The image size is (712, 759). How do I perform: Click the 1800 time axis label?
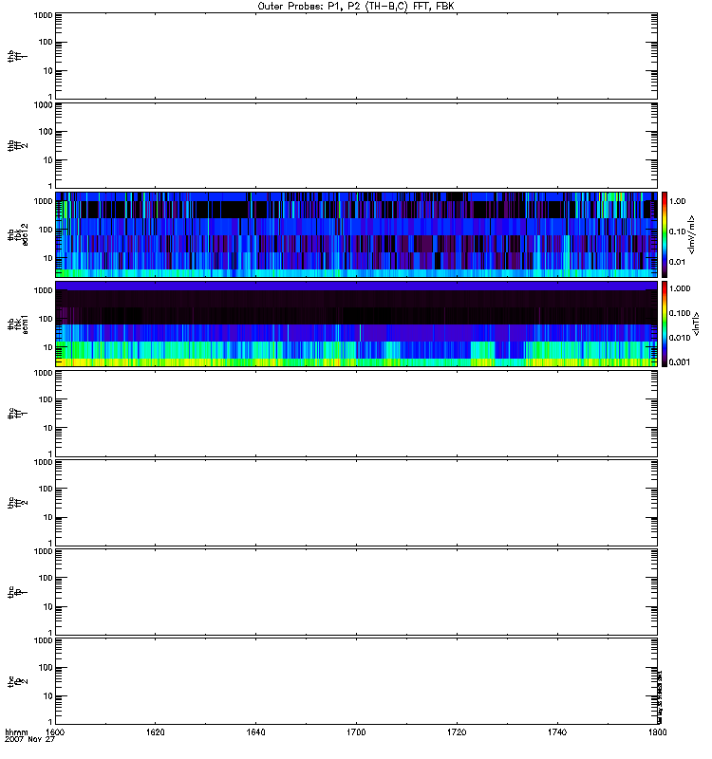655,733
